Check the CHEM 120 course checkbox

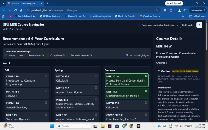click(46, 103)
